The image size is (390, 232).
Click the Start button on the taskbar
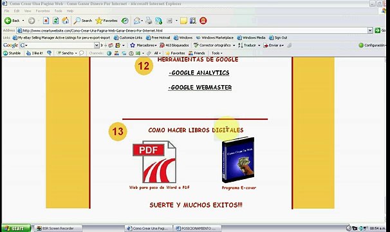pos(16,228)
